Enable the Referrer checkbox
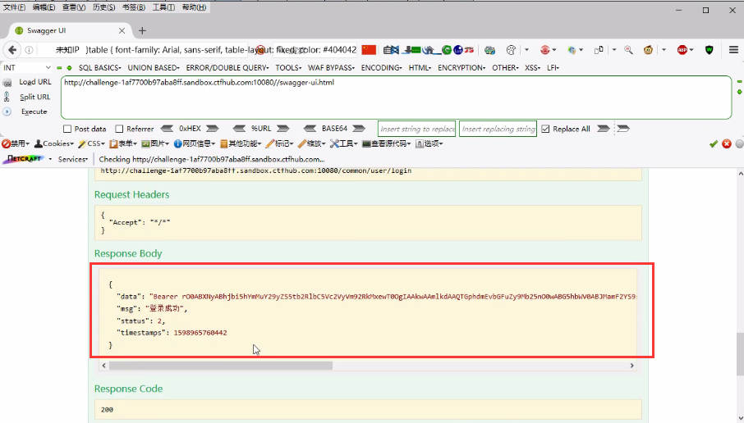The height and width of the screenshot is (423, 744). pos(119,129)
